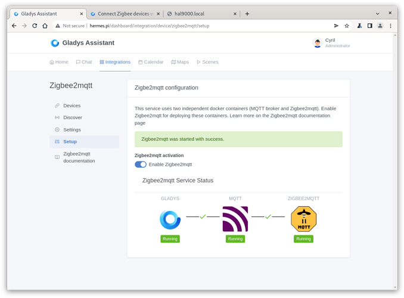Click the share/send icon in address bar
Image resolution: width=404 pixels, height=298 pixels.
pos(336,26)
